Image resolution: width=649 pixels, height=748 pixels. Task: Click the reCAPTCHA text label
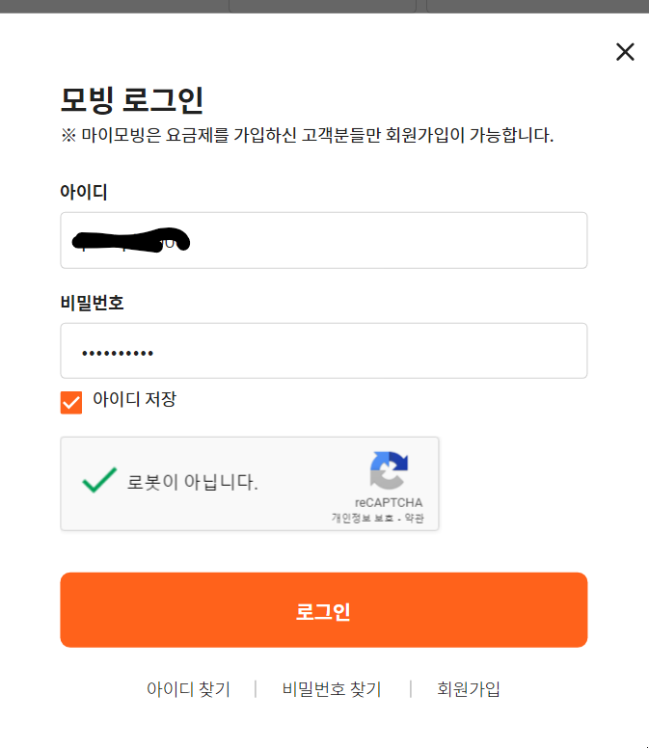(x=389, y=502)
